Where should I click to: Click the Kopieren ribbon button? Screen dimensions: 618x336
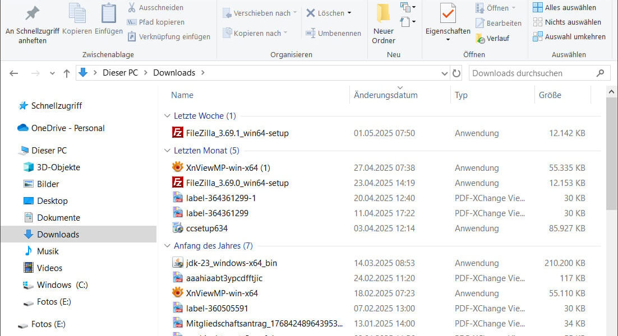click(x=77, y=18)
